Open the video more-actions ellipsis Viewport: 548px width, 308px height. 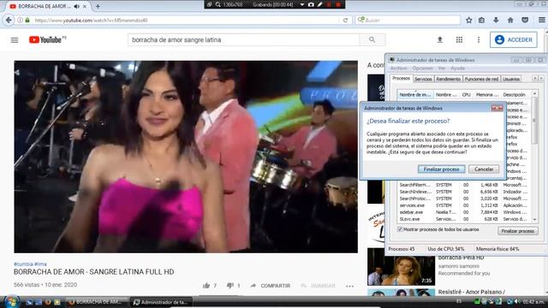pos(350,286)
